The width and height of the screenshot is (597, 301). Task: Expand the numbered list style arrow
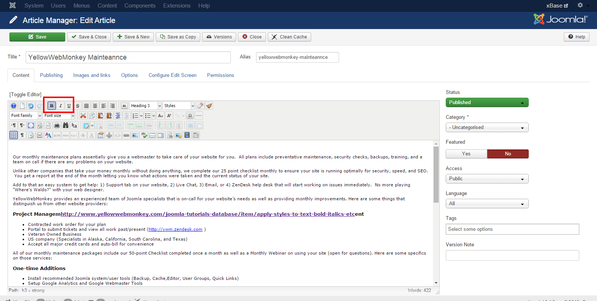pos(141,115)
